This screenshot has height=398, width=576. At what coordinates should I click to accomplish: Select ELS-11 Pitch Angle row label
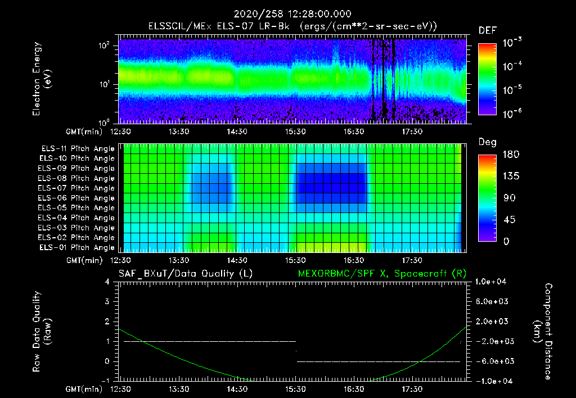[78, 149]
